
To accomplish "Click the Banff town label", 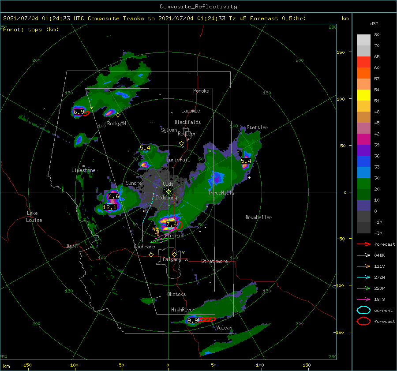I will pyautogui.click(x=73, y=246).
